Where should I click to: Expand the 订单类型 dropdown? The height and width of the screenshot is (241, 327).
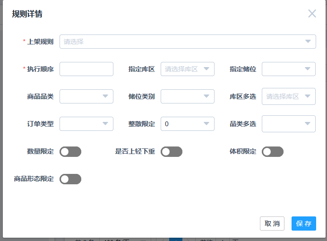[86, 124]
